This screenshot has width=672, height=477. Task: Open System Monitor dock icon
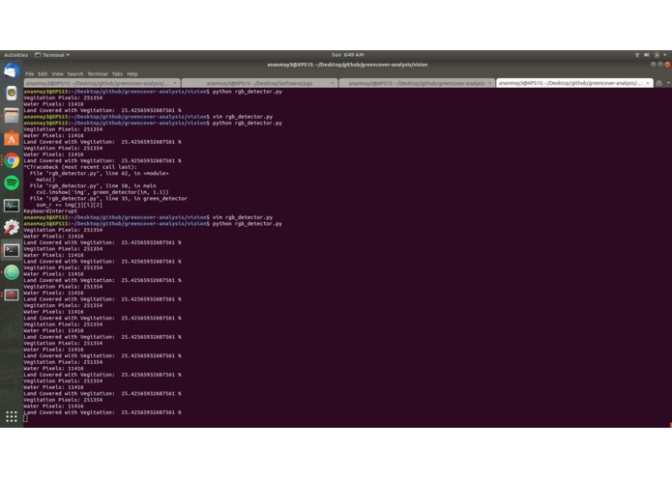click(x=12, y=206)
